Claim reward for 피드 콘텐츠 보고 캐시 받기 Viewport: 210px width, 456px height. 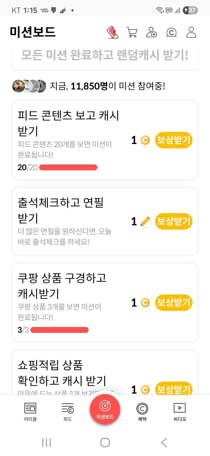pos(174,140)
